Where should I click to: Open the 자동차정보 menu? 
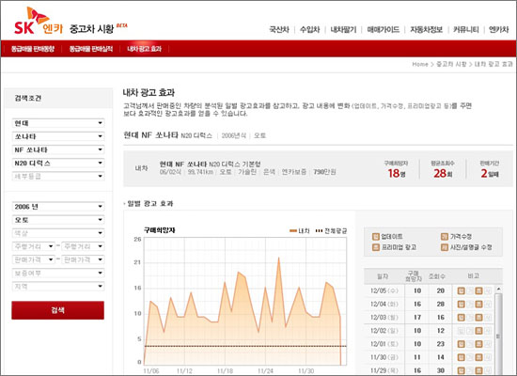426,30
